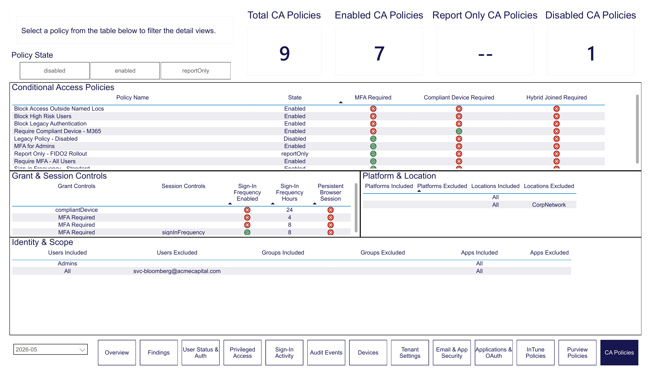This screenshot has width=651, height=375.
Task: Sort by Policy Name column header
Action: [x=132, y=97]
